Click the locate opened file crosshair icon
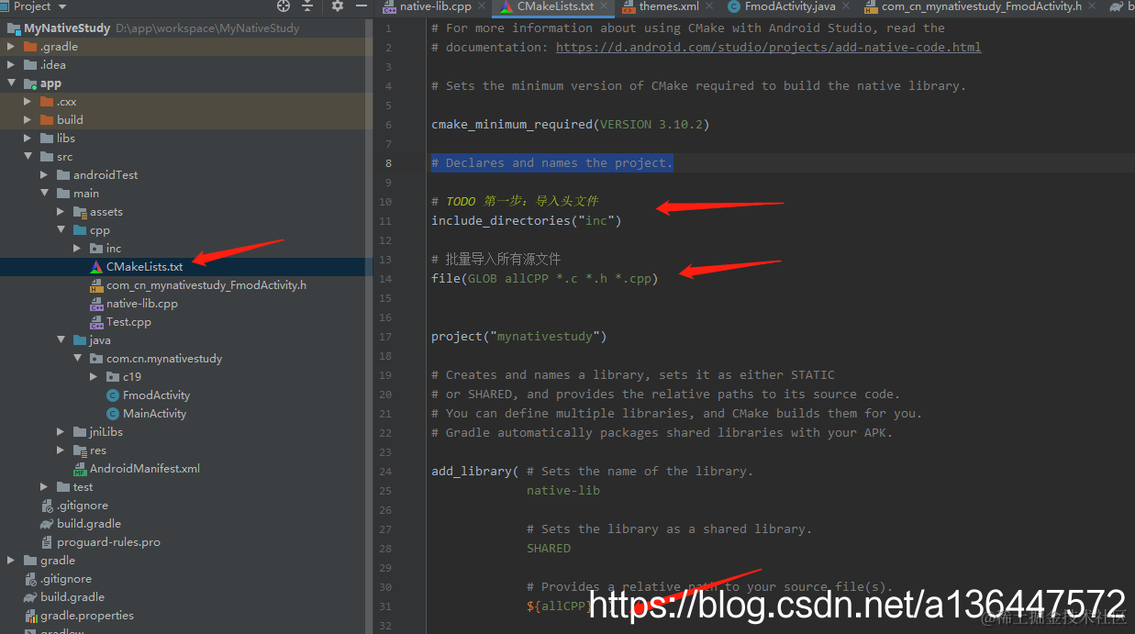The height and width of the screenshot is (634, 1135). (283, 6)
